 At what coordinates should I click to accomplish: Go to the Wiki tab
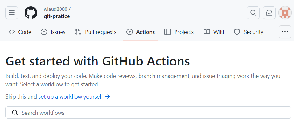[x=214, y=32]
